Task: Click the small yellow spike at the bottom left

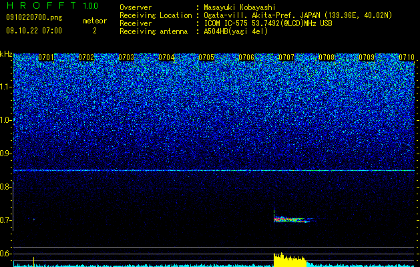Action: (x=33, y=262)
